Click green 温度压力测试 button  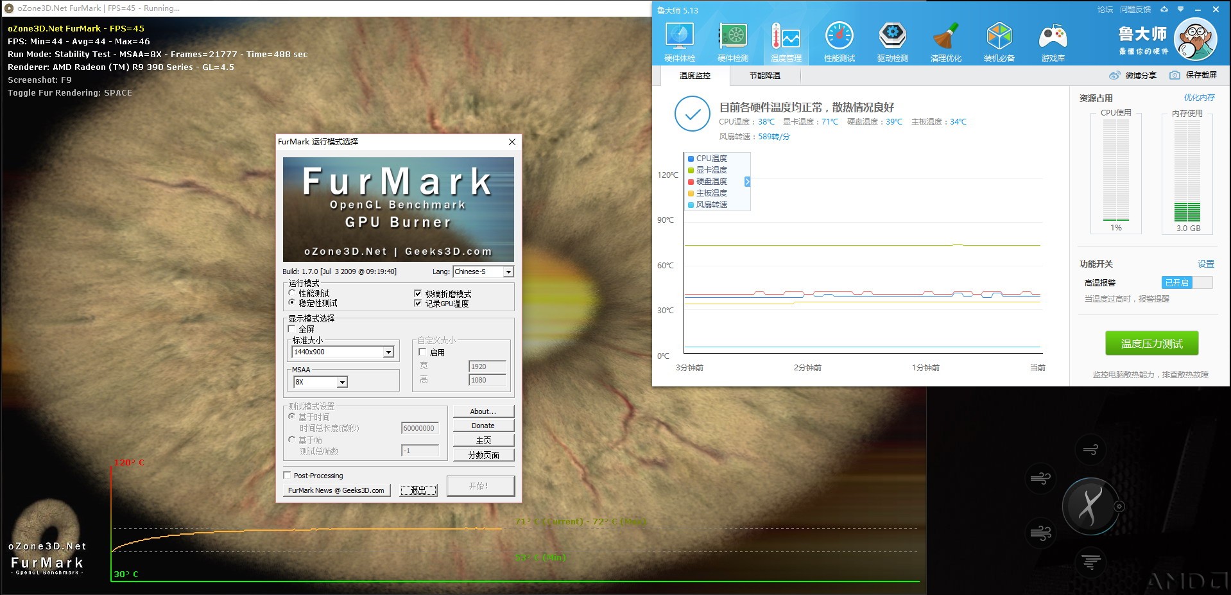(1151, 343)
